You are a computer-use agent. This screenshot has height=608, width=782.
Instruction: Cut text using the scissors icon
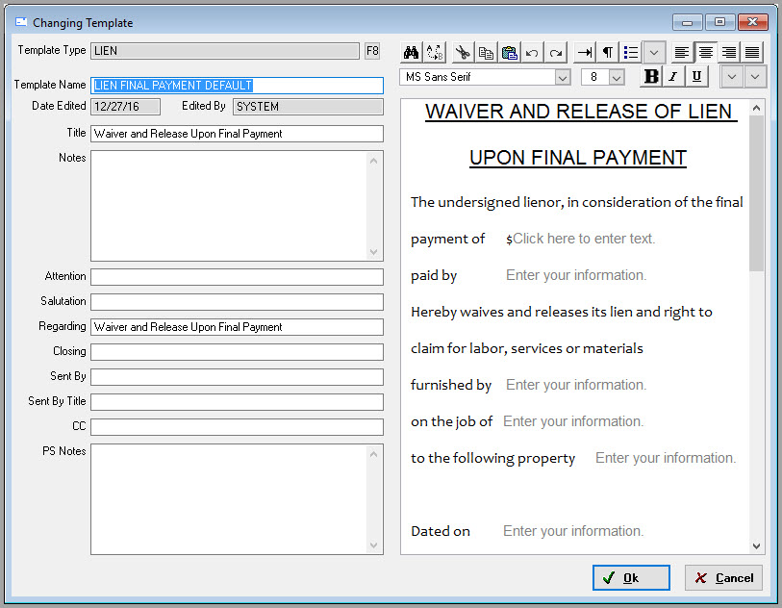[462, 51]
